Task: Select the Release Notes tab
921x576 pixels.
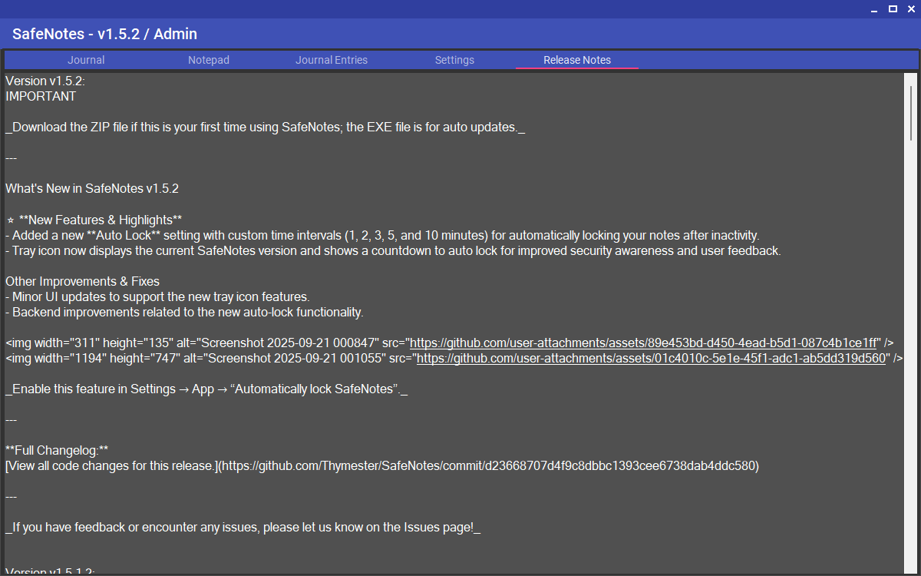Action: 577,60
